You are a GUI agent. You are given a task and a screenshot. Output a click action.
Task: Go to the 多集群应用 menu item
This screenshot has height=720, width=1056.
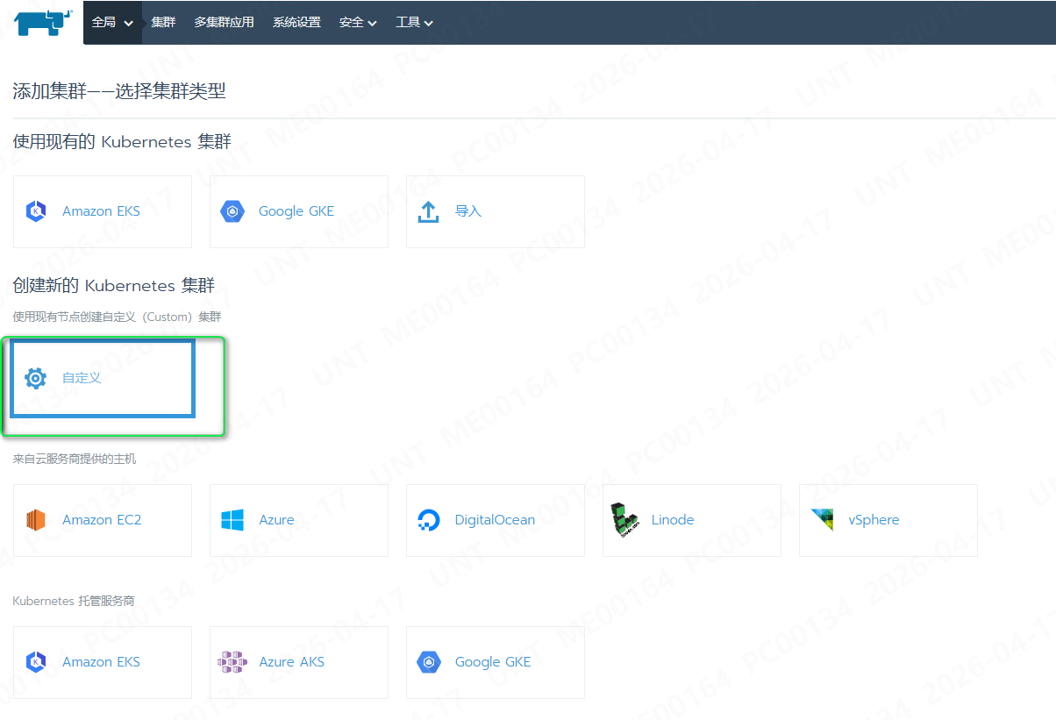tap(224, 23)
